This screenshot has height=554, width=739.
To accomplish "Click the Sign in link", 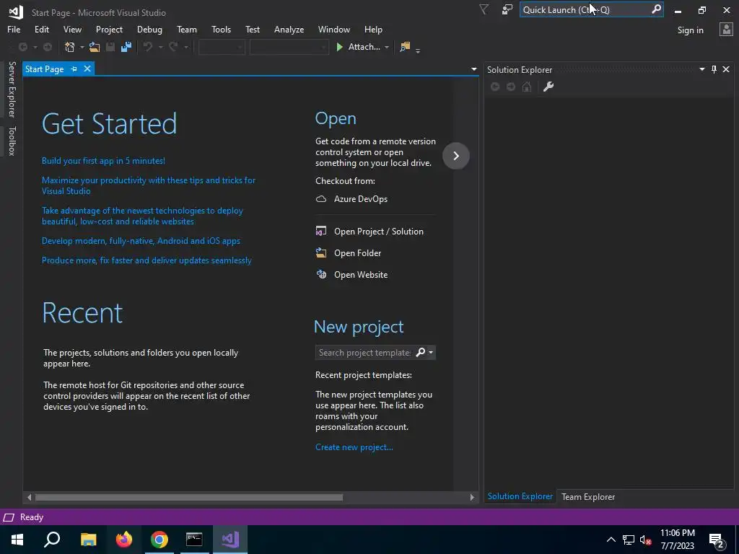I will click(690, 30).
